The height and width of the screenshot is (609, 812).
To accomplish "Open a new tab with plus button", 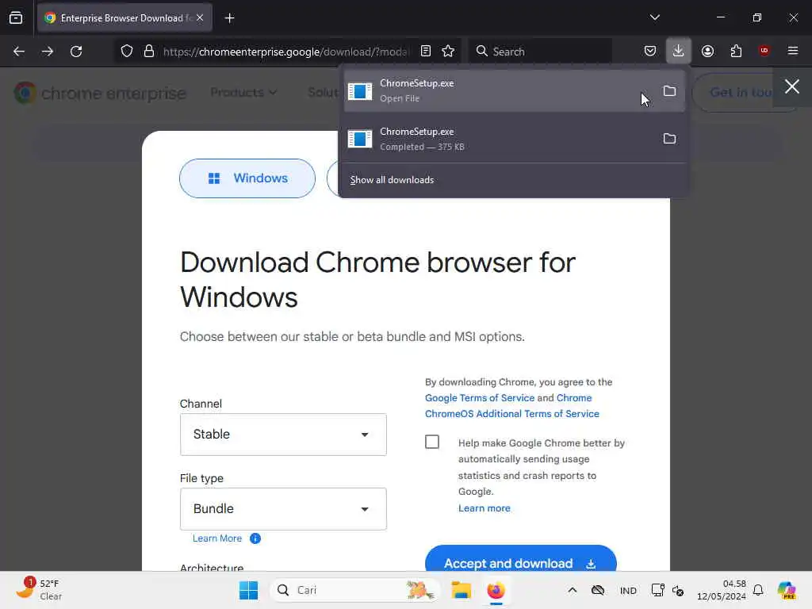I will 229,18.
